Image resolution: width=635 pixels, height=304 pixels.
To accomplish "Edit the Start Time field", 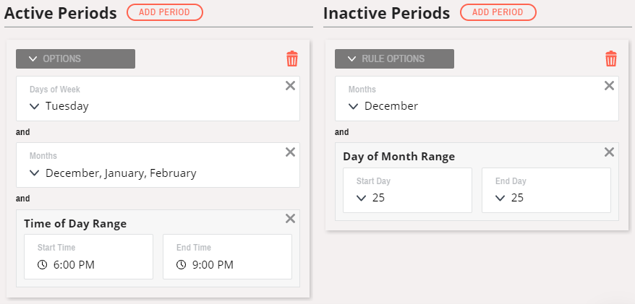I will coord(89,256).
